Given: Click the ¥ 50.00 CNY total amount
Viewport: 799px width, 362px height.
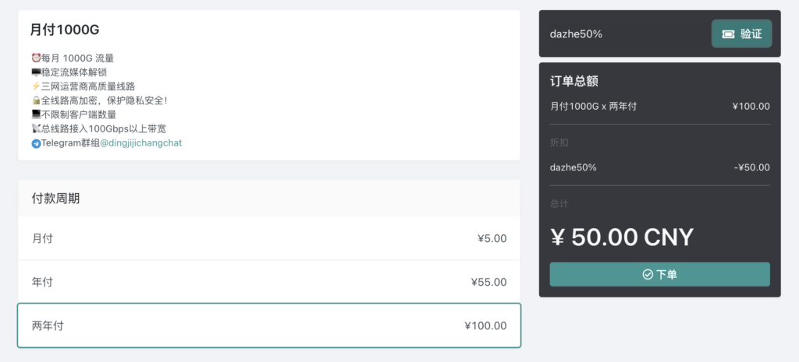Looking at the screenshot, I should (x=622, y=237).
